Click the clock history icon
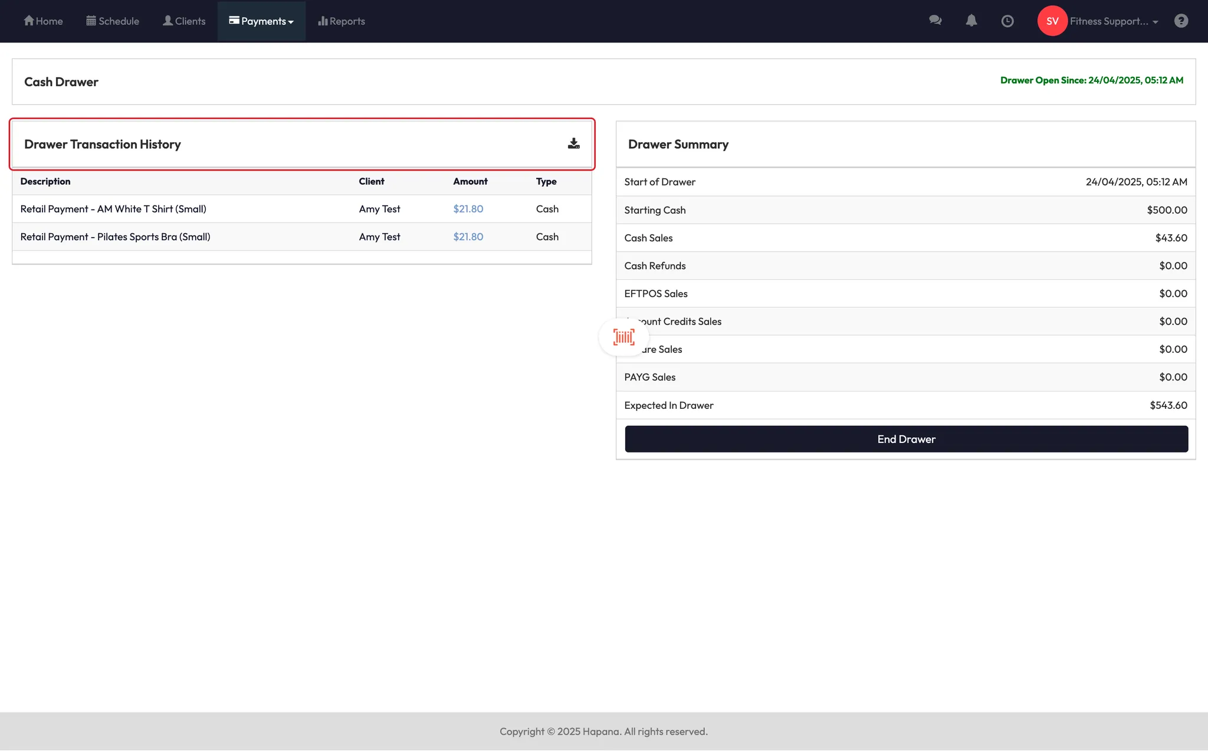 point(1007,21)
